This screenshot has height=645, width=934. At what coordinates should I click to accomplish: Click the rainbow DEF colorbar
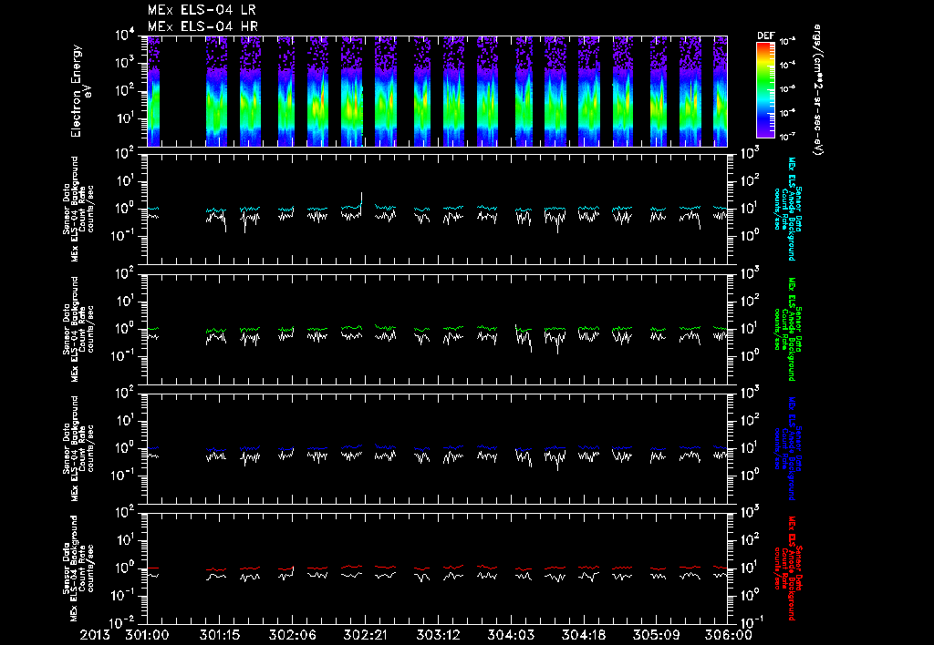click(765, 90)
